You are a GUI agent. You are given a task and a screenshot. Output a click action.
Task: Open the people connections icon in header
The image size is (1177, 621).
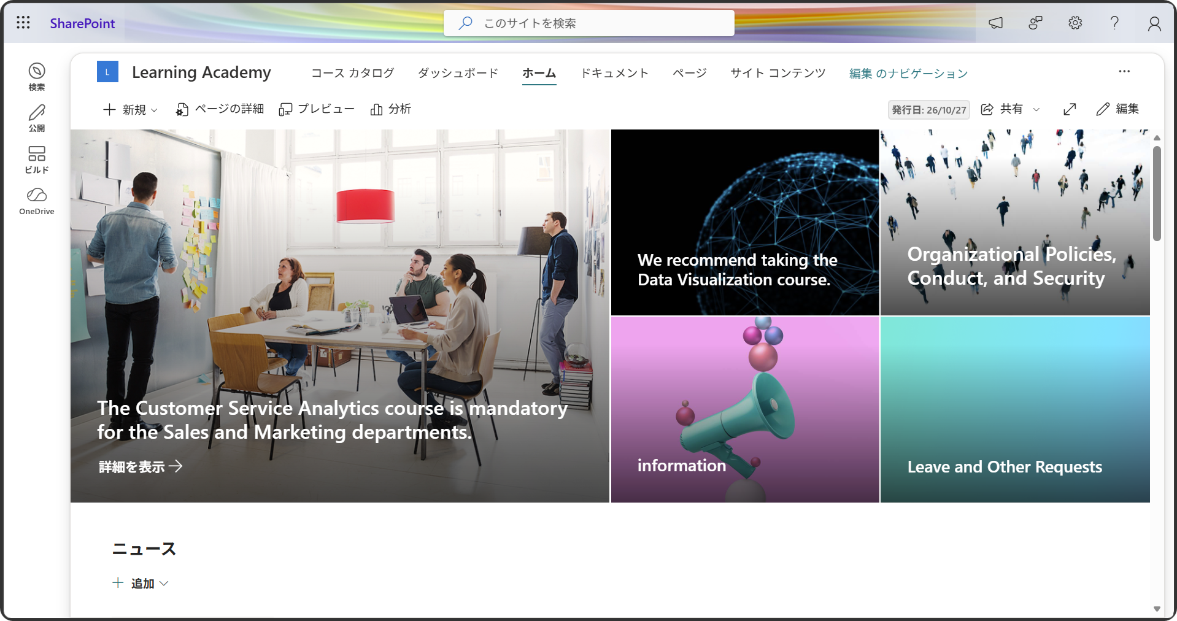(1035, 23)
